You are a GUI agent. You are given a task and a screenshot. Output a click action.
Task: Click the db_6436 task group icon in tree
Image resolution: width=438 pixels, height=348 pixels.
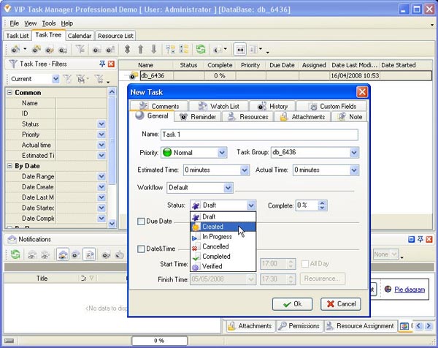coord(133,75)
